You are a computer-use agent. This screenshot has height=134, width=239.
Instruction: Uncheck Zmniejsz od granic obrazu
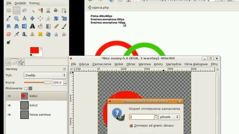[131, 126]
